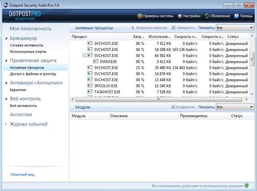Select the SPOOLSV.EXE process row
The height and width of the screenshot is (191, 257).
tap(160, 86)
